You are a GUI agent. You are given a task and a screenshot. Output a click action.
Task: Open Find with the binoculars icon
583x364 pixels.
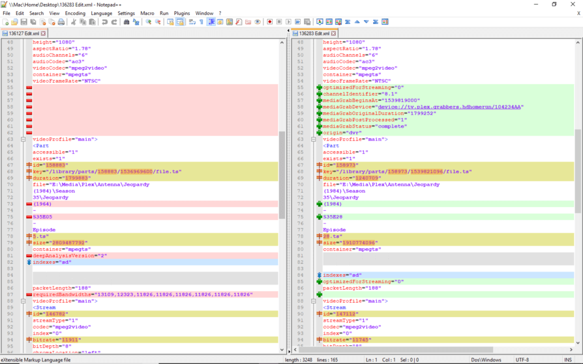click(x=127, y=22)
